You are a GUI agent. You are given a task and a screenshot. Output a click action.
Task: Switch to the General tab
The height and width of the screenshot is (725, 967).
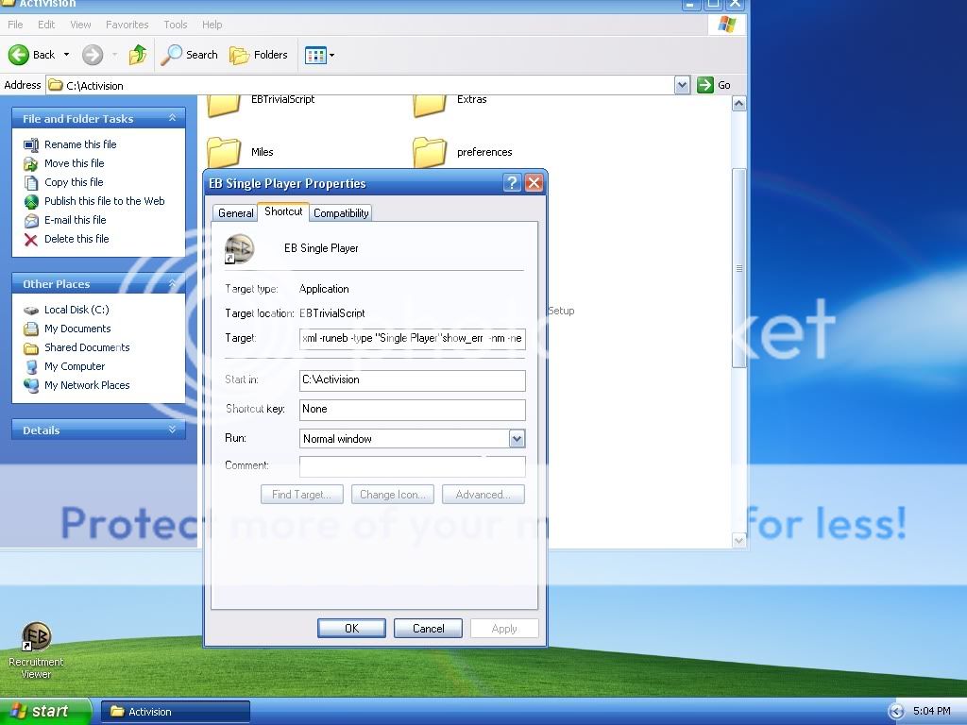click(x=235, y=213)
